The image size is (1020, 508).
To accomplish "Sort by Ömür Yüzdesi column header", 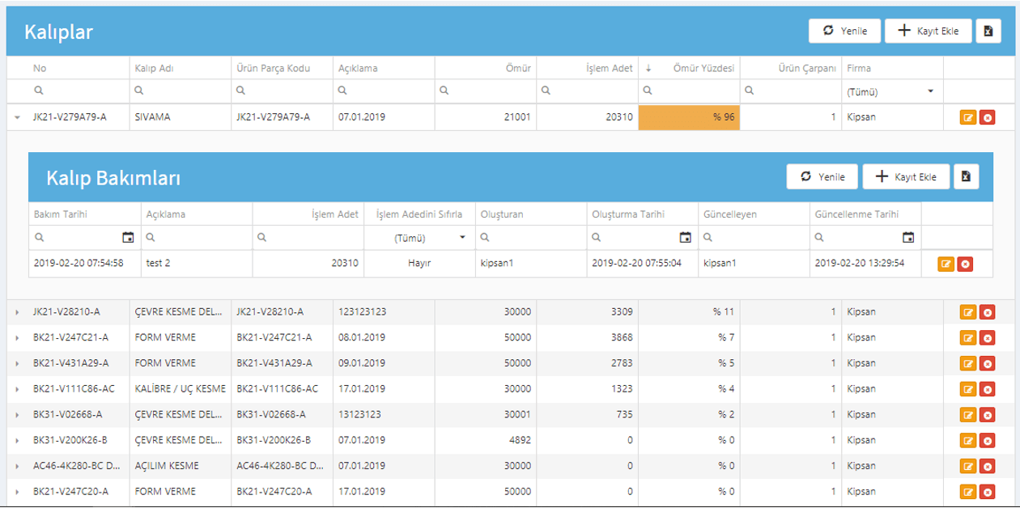I will click(703, 69).
